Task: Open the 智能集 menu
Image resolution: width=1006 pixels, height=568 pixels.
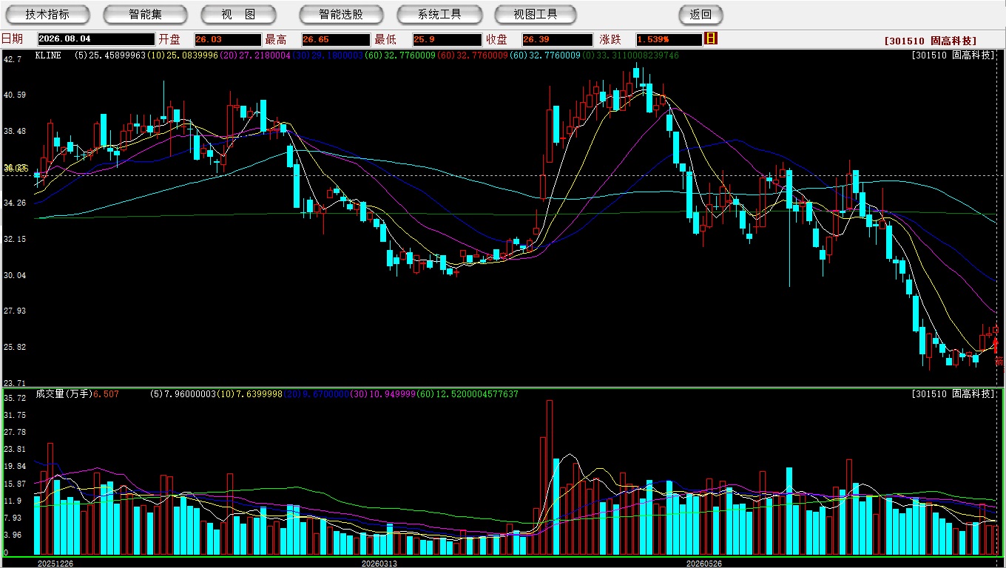Action: [x=146, y=14]
